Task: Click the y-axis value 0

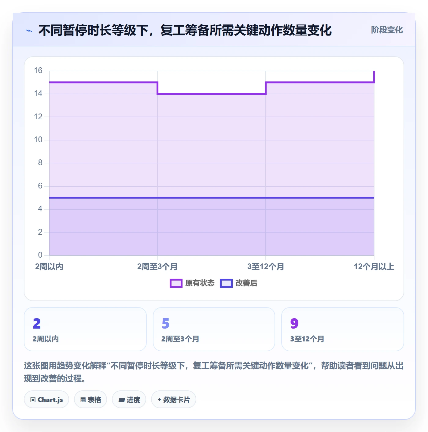Action: pyautogui.click(x=40, y=255)
